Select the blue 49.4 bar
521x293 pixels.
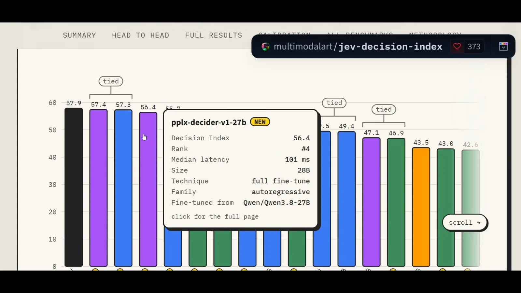point(346,199)
